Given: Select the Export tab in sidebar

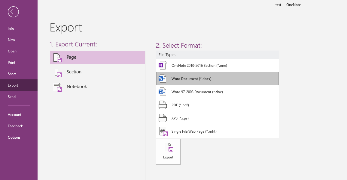Looking at the screenshot, I should point(19,85).
